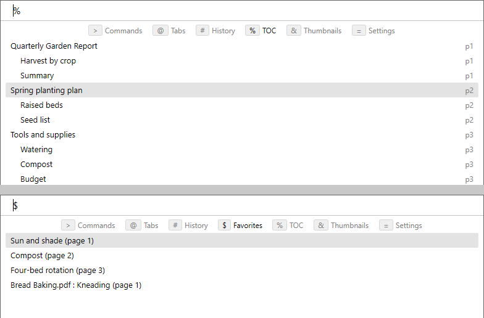The height and width of the screenshot is (318, 484).
Task: Open favorite 'Four-bed rotation (page 3)'
Action: [242, 270]
